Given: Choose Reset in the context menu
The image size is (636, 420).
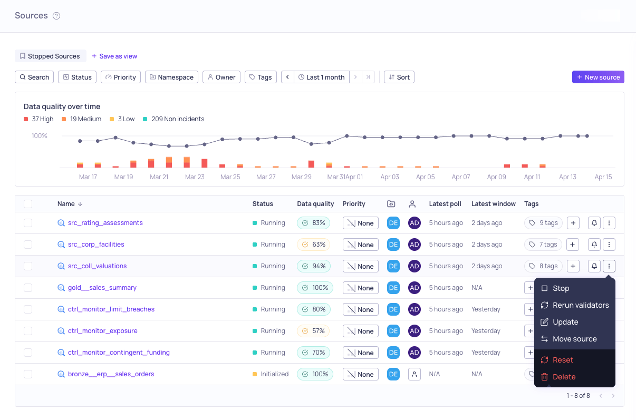Looking at the screenshot, I should click(x=575, y=360).
